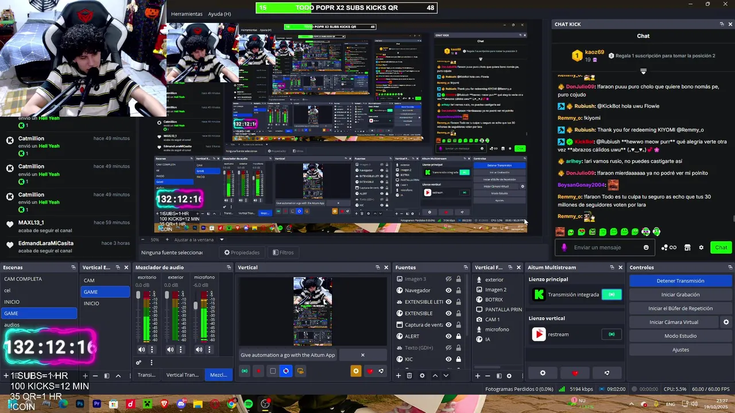Open Propiedades of selected source
The image size is (735, 413).
point(242,252)
